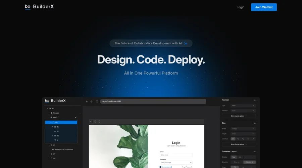Set Direction to Row
The image size is (302, 168).
[x=237, y=162]
